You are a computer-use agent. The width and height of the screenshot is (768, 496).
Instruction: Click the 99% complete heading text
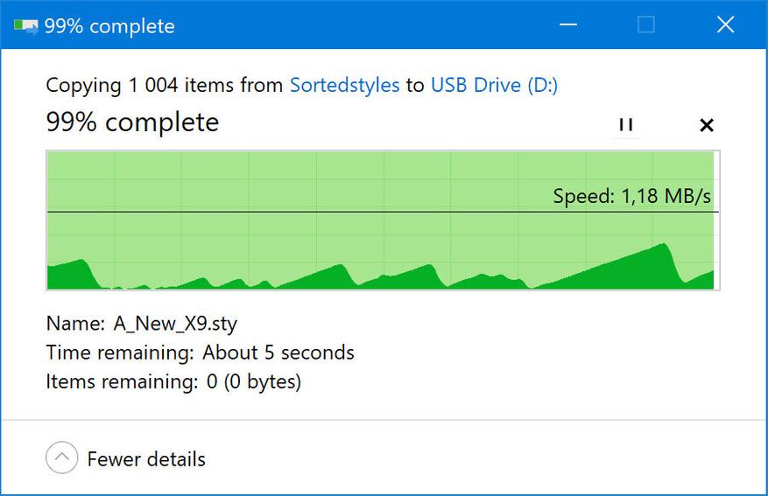[132, 122]
